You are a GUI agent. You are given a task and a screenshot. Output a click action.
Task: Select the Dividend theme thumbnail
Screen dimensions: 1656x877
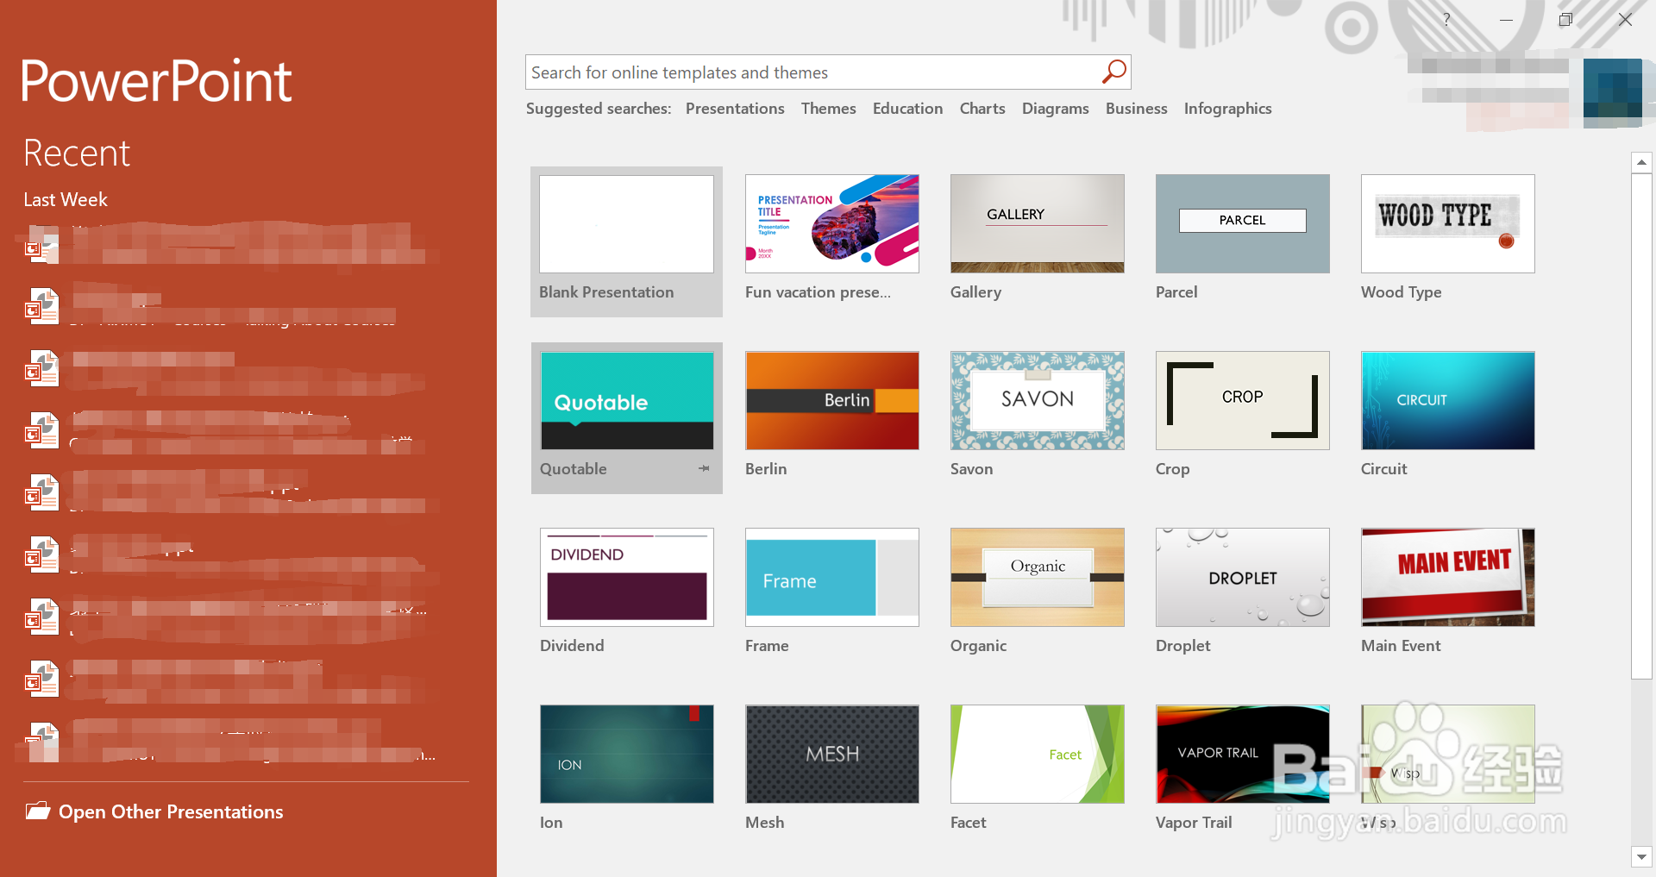626,578
